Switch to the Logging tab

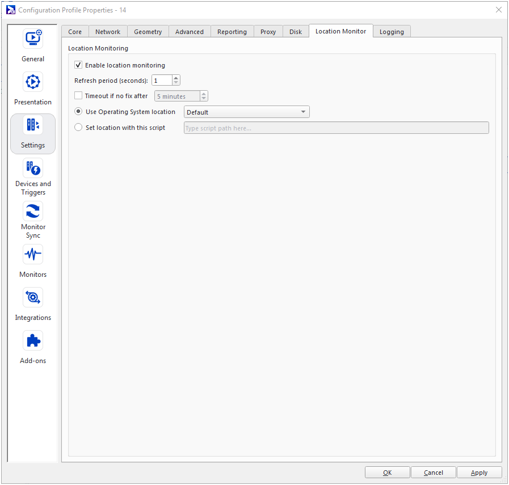[x=392, y=32]
